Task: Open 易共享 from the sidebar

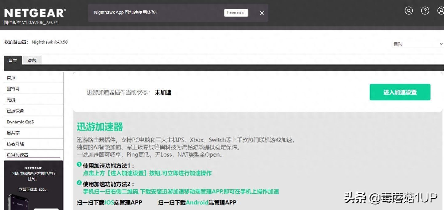Action: pos(13,133)
